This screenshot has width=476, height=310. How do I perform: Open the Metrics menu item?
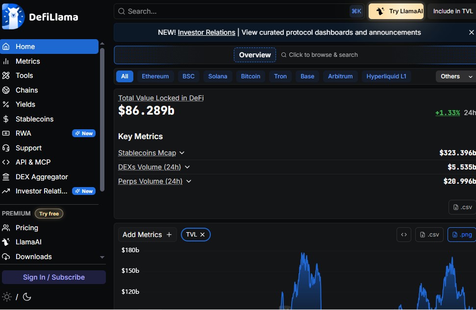(49, 61)
